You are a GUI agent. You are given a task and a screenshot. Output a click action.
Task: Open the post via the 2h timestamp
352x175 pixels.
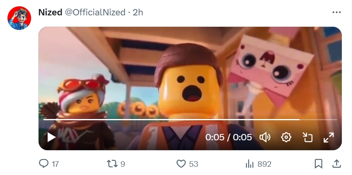pos(138,12)
